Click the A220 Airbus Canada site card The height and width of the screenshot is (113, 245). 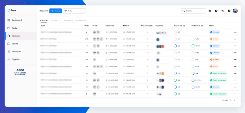(x=20, y=72)
